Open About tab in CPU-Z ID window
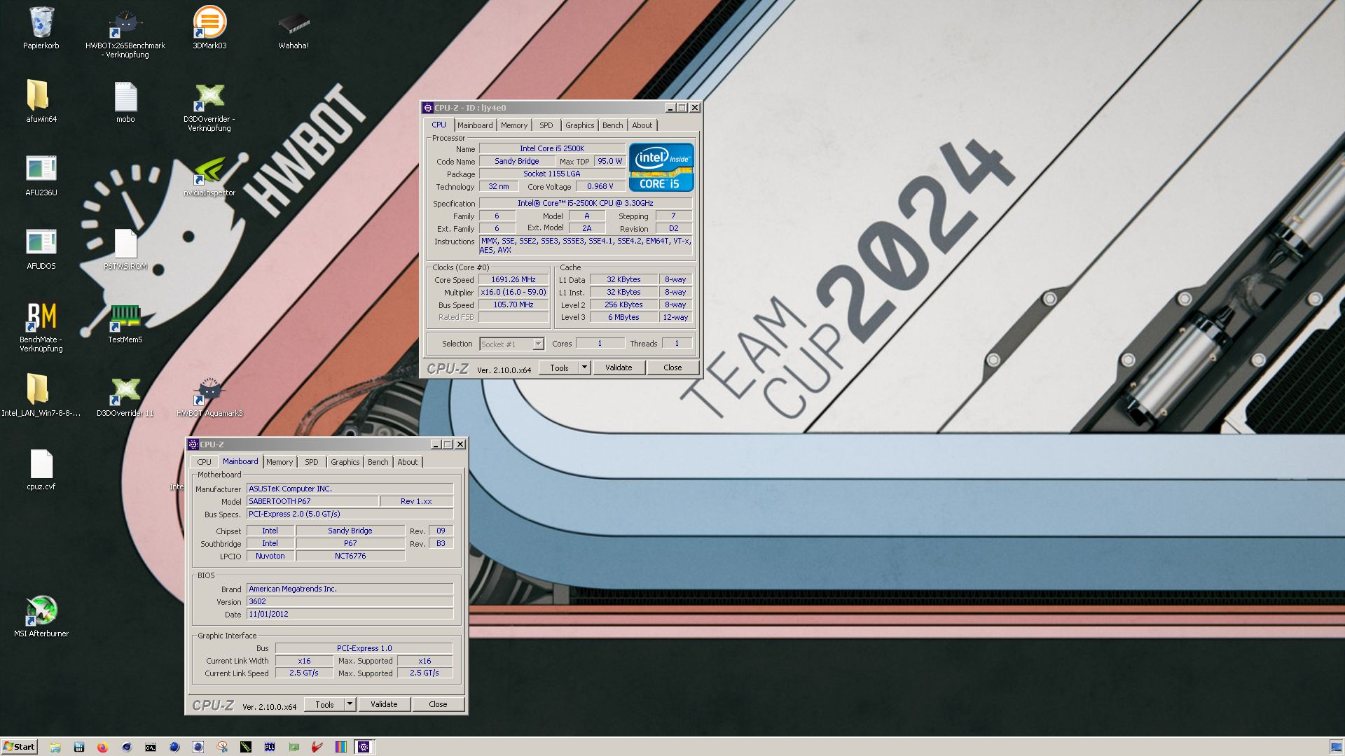The width and height of the screenshot is (1345, 756). [642, 125]
